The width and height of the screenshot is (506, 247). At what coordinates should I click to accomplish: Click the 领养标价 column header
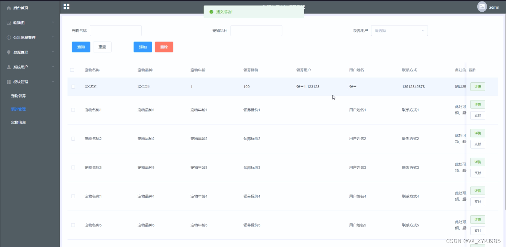(x=251, y=70)
